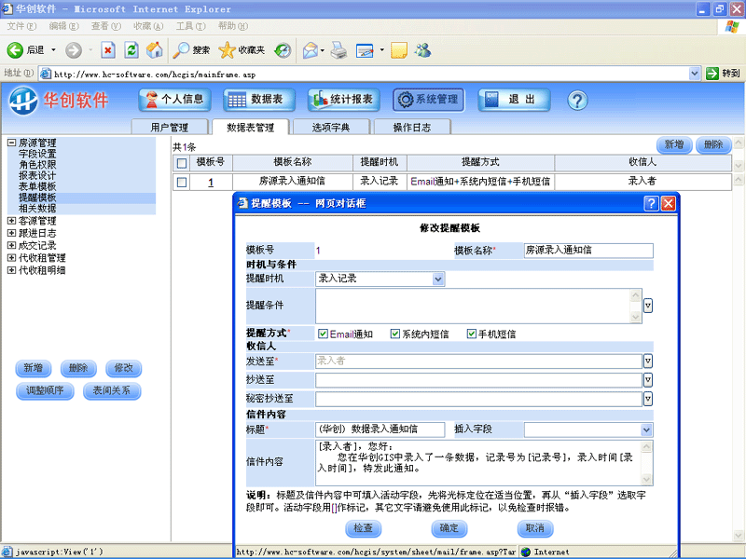This screenshot has width=746, height=559.
Task: Select 提醒模板 in the tree
Action: click(37, 198)
